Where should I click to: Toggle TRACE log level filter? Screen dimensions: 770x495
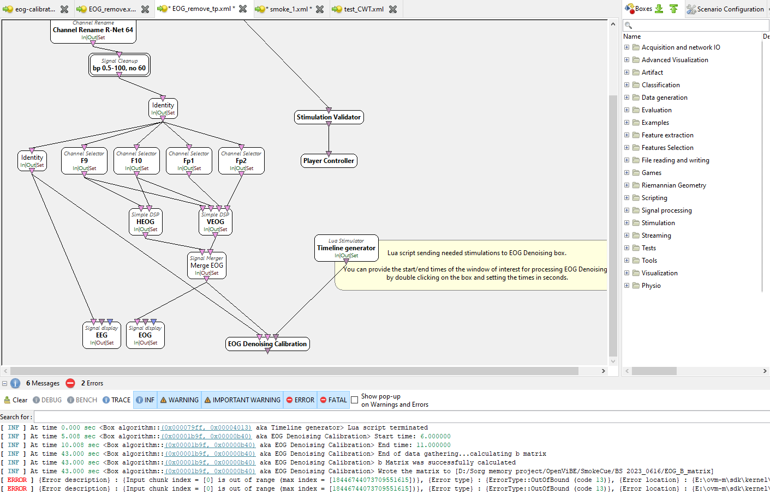[x=117, y=400]
